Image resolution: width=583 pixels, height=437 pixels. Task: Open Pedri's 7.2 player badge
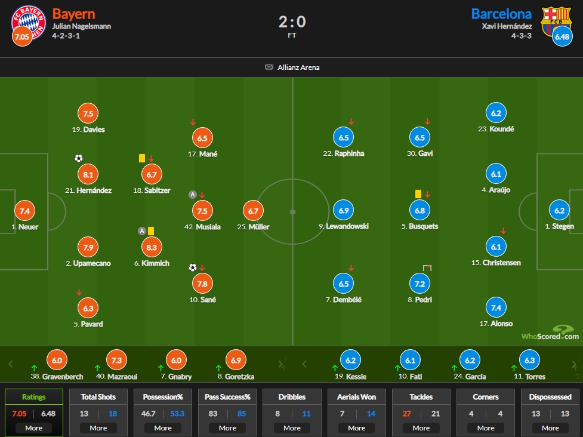point(419,284)
